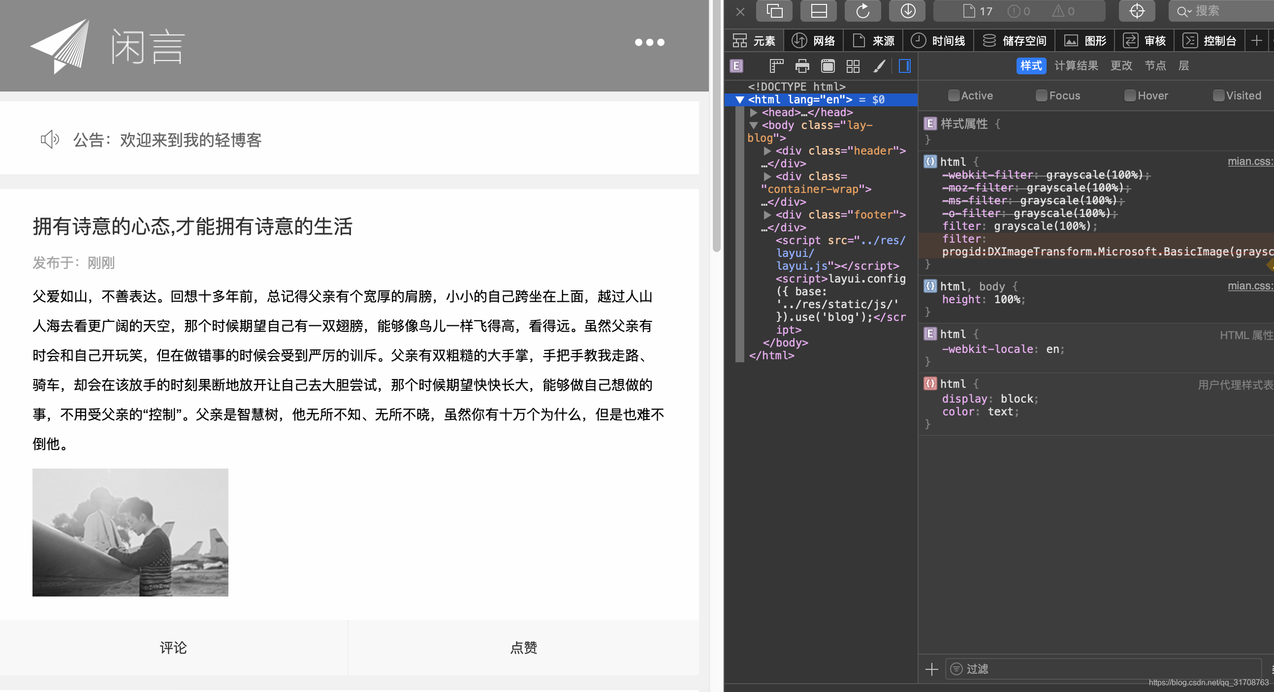Click the filter: grayscale(100%) property
Screen dimensions: 1274x692
[x=1020, y=226]
